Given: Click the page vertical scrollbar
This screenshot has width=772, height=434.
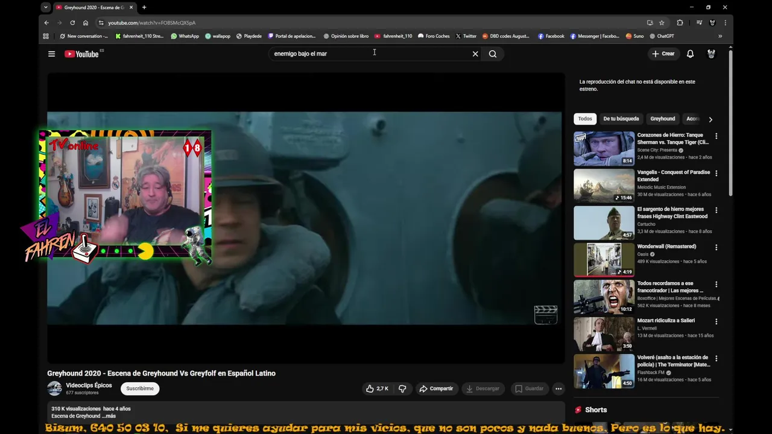Looking at the screenshot, I should click(x=730, y=122).
